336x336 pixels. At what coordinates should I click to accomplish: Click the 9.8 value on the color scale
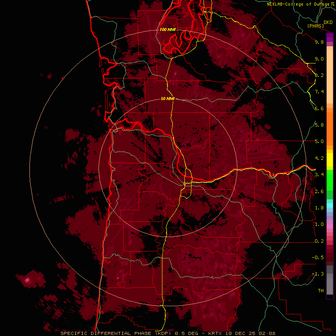click(319, 42)
